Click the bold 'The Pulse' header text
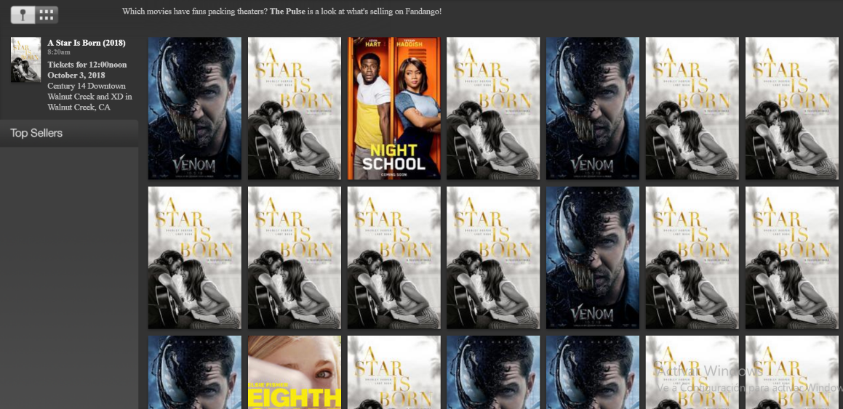Viewport: 843px width, 409px height. pyautogui.click(x=287, y=11)
